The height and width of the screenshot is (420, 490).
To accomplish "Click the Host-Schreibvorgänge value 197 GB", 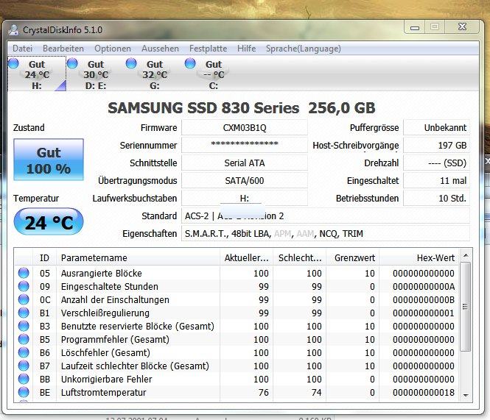I will pos(436,145).
